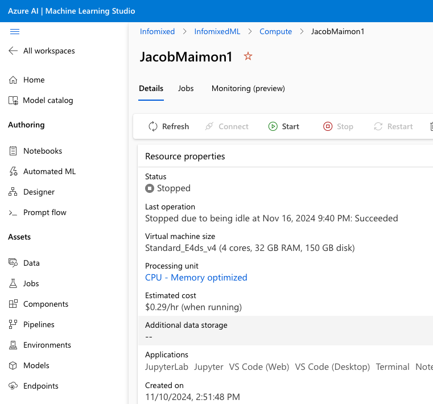Open Components in the Assets sidebar section
The width and height of the screenshot is (433, 404).
click(x=46, y=304)
